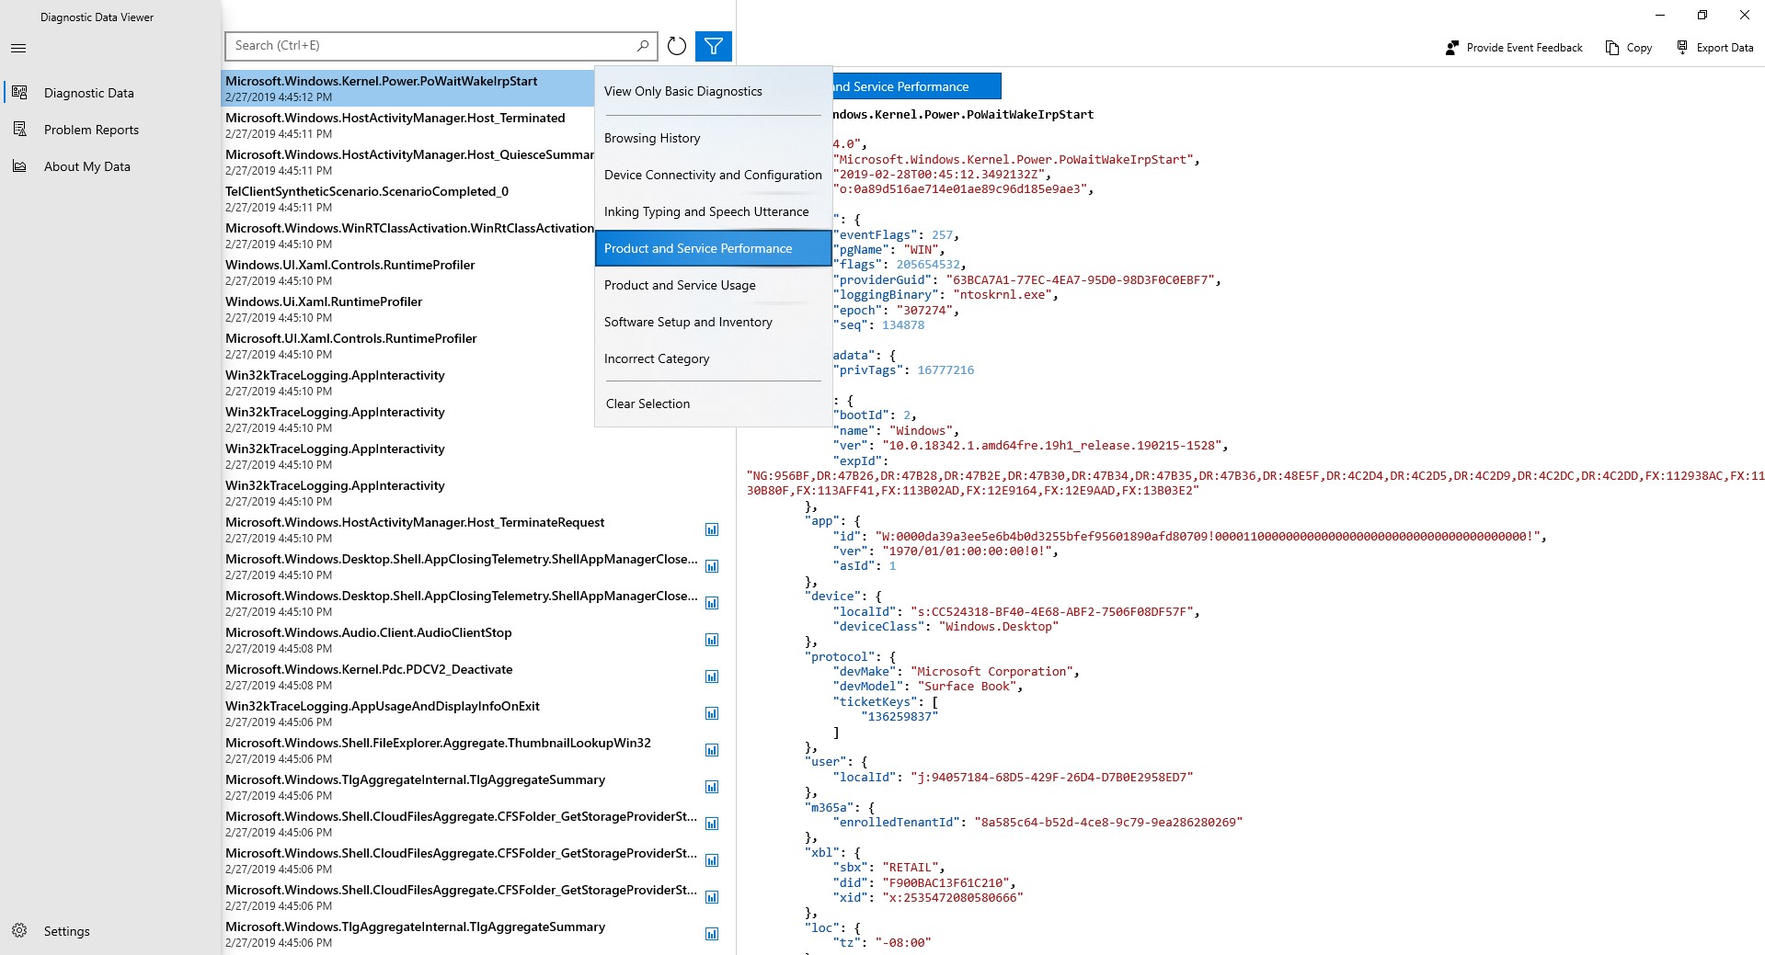Open the navigation hamburger menu
Image resolution: width=1765 pixels, height=955 pixels.
point(18,48)
